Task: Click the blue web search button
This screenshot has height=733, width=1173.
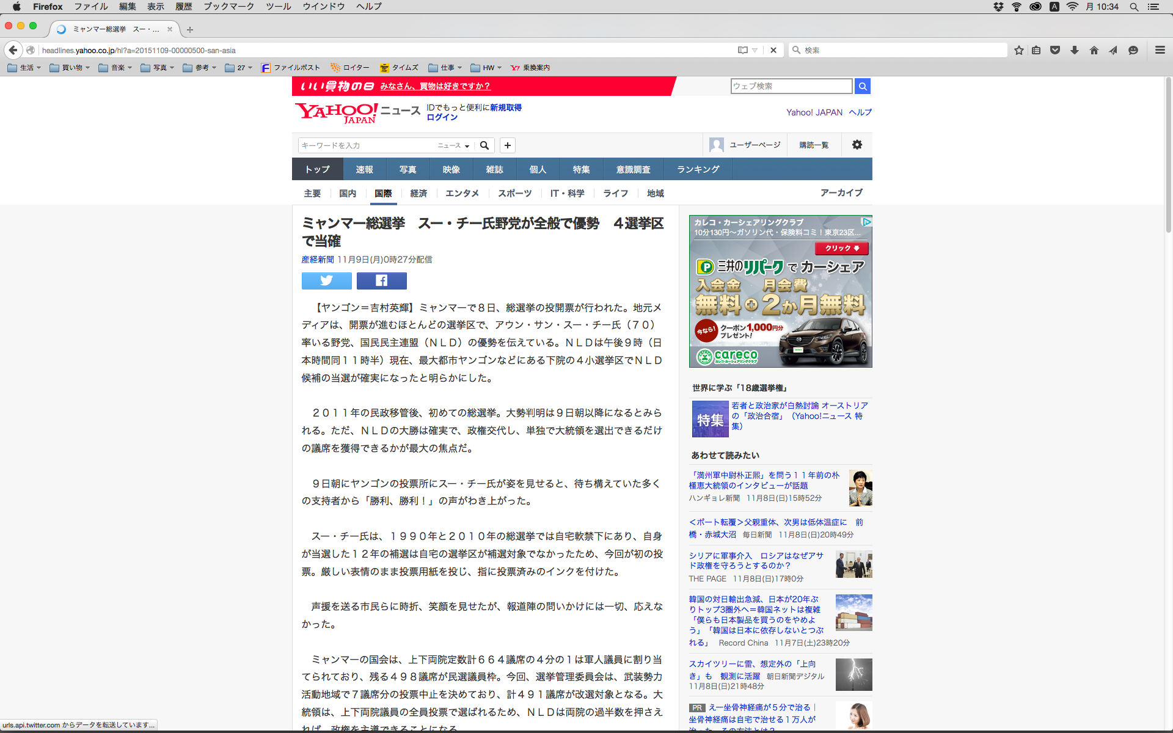Action: pyautogui.click(x=862, y=86)
